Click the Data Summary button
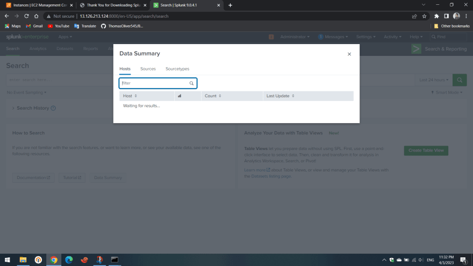This screenshot has width=473, height=266. (108, 178)
